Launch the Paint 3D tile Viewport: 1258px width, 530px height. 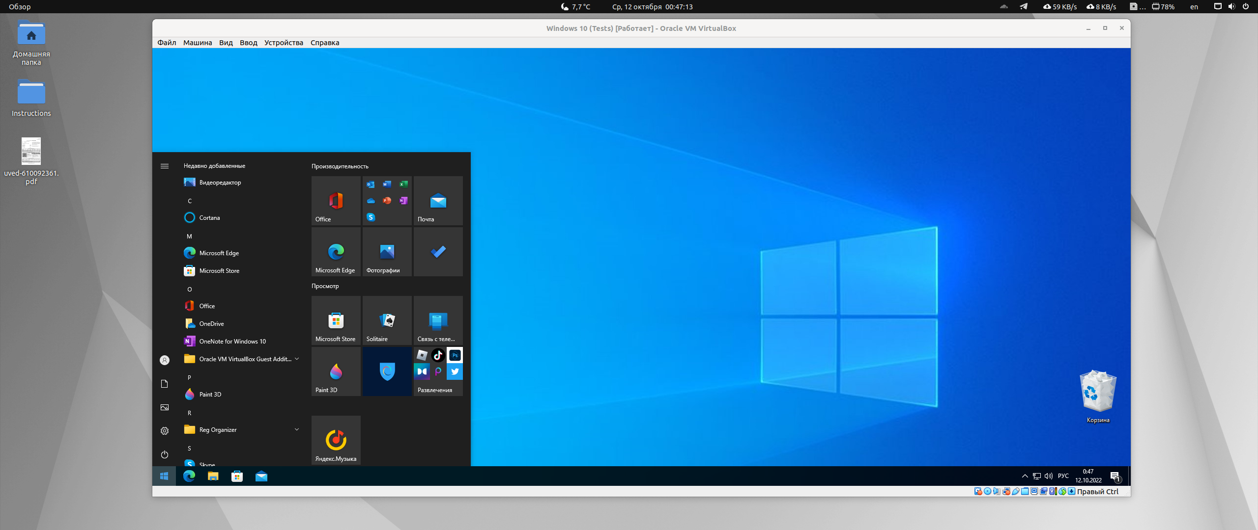pos(336,371)
